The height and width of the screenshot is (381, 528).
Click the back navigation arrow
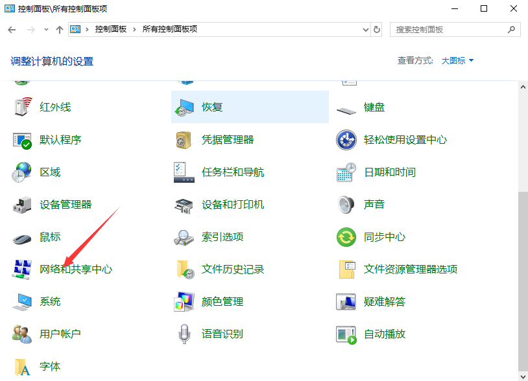(12, 30)
